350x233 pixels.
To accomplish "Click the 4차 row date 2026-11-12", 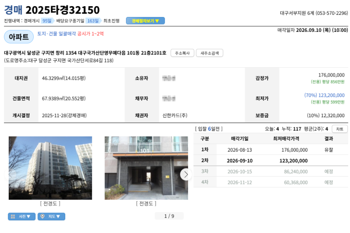I will (x=239, y=182).
